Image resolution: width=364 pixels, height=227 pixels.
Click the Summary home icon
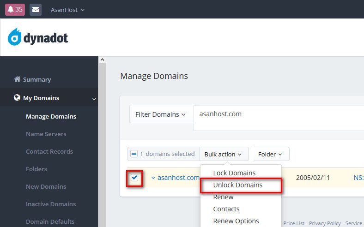[18, 79]
